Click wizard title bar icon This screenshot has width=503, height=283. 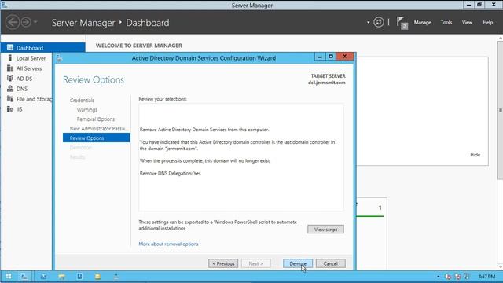(59, 58)
